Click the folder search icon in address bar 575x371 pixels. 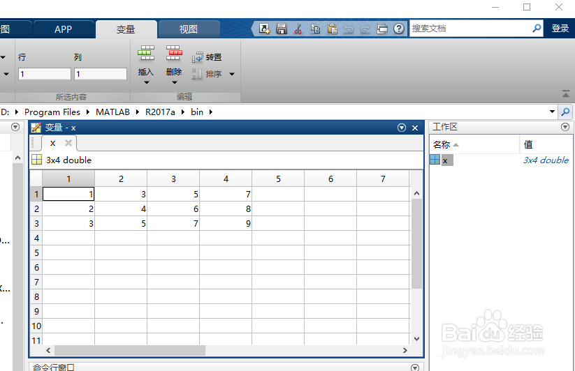click(566, 112)
